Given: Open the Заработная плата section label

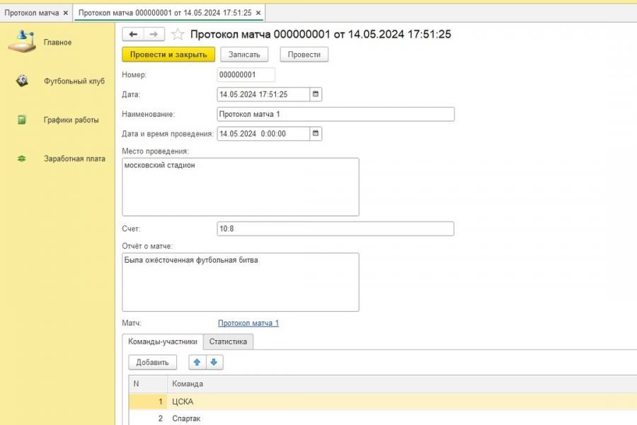Looking at the screenshot, I should [x=74, y=159].
